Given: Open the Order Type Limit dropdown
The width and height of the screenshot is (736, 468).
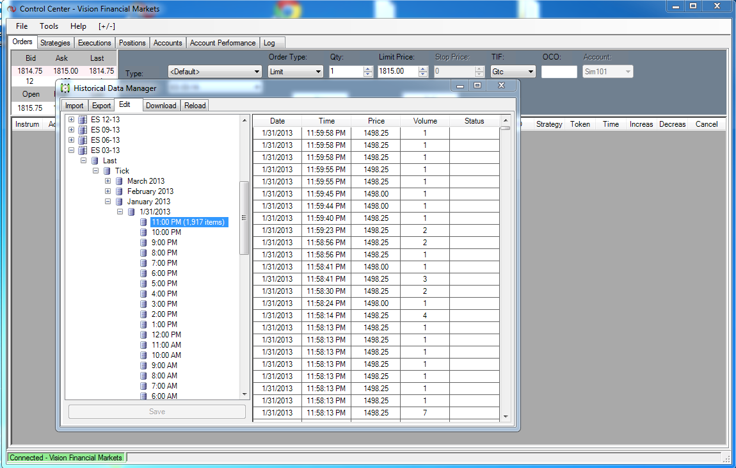Looking at the screenshot, I should click(x=318, y=72).
